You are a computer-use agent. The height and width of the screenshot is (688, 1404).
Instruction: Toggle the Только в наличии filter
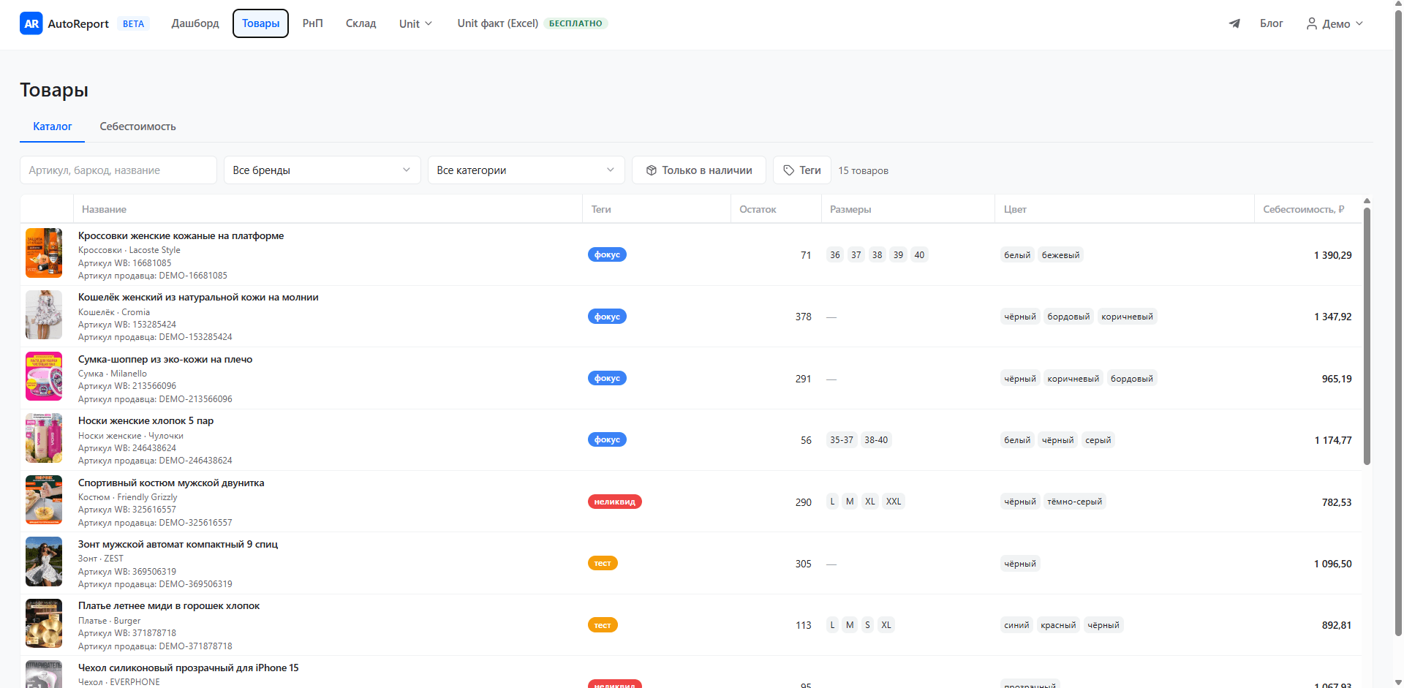pos(698,170)
